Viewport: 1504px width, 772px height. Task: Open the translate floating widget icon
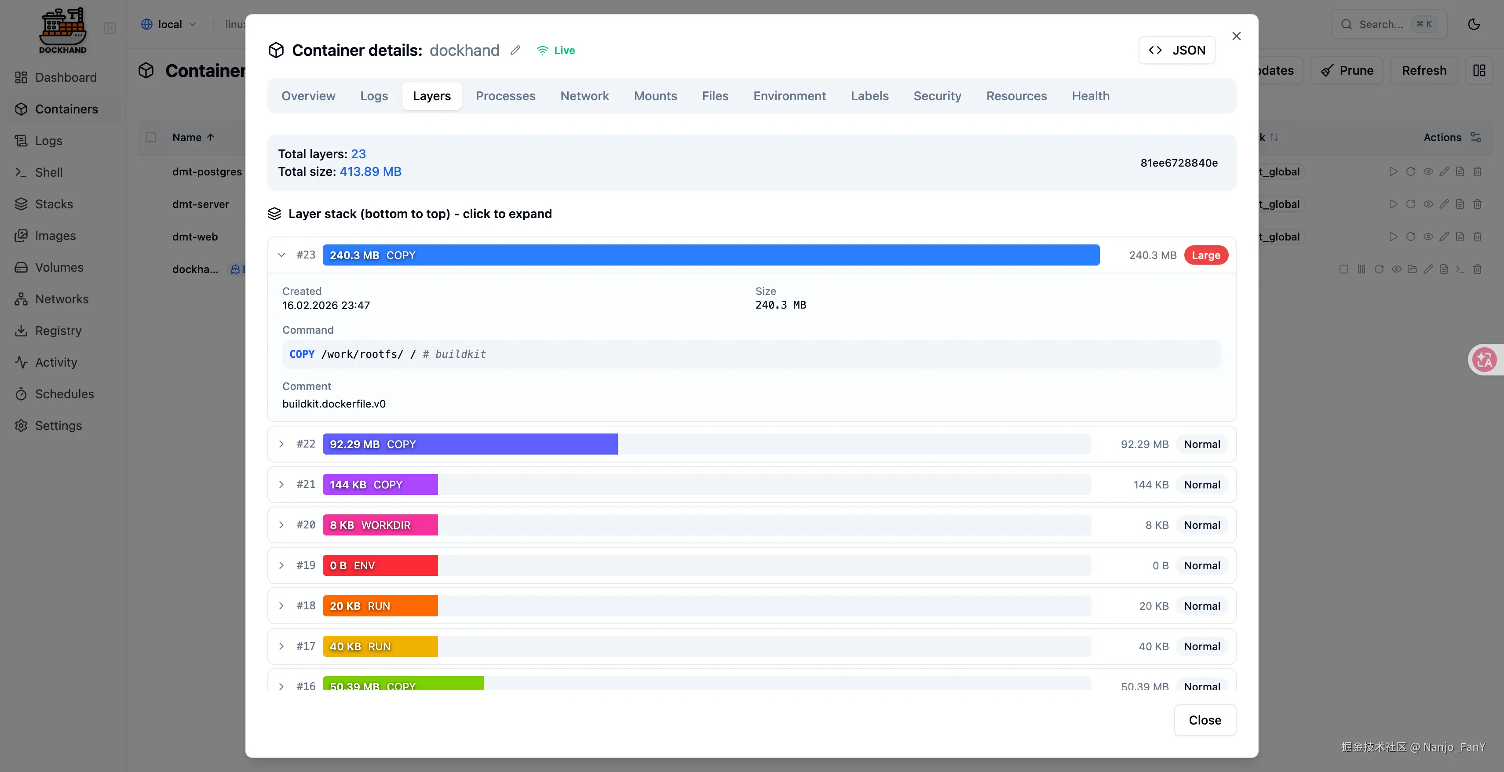point(1484,360)
